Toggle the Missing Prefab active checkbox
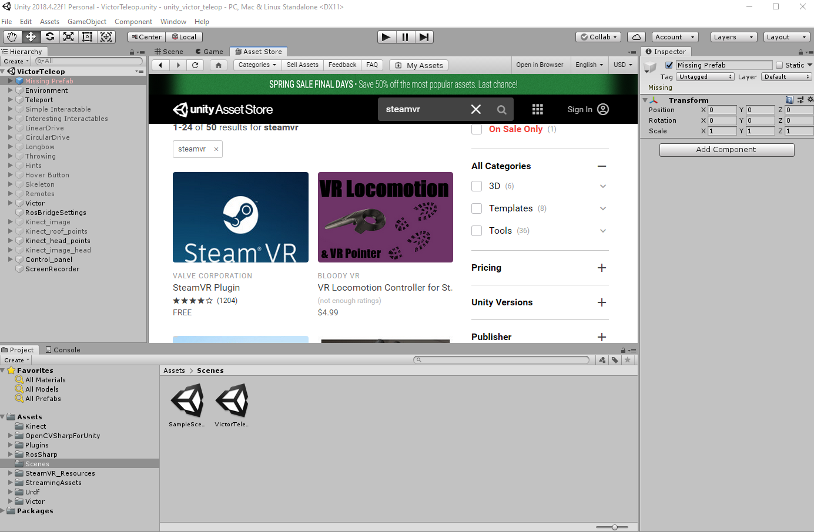The width and height of the screenshot is (814, 532). [x=669, y=65]
